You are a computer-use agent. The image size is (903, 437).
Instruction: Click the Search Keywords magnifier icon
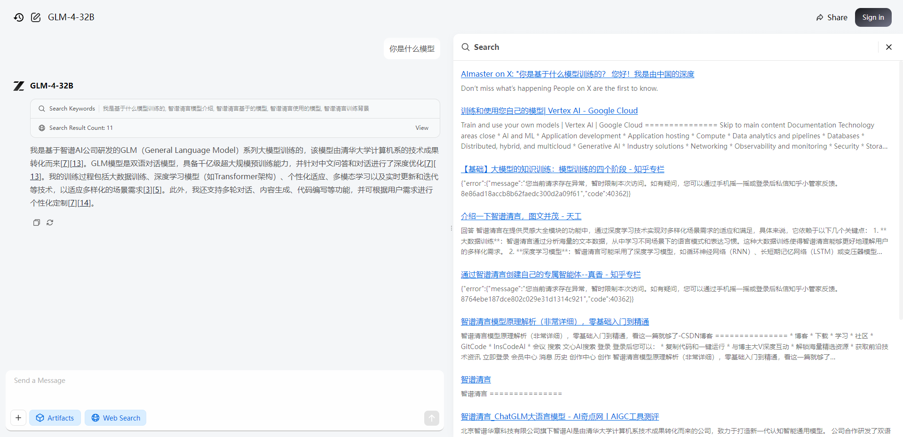click(42, 109)
